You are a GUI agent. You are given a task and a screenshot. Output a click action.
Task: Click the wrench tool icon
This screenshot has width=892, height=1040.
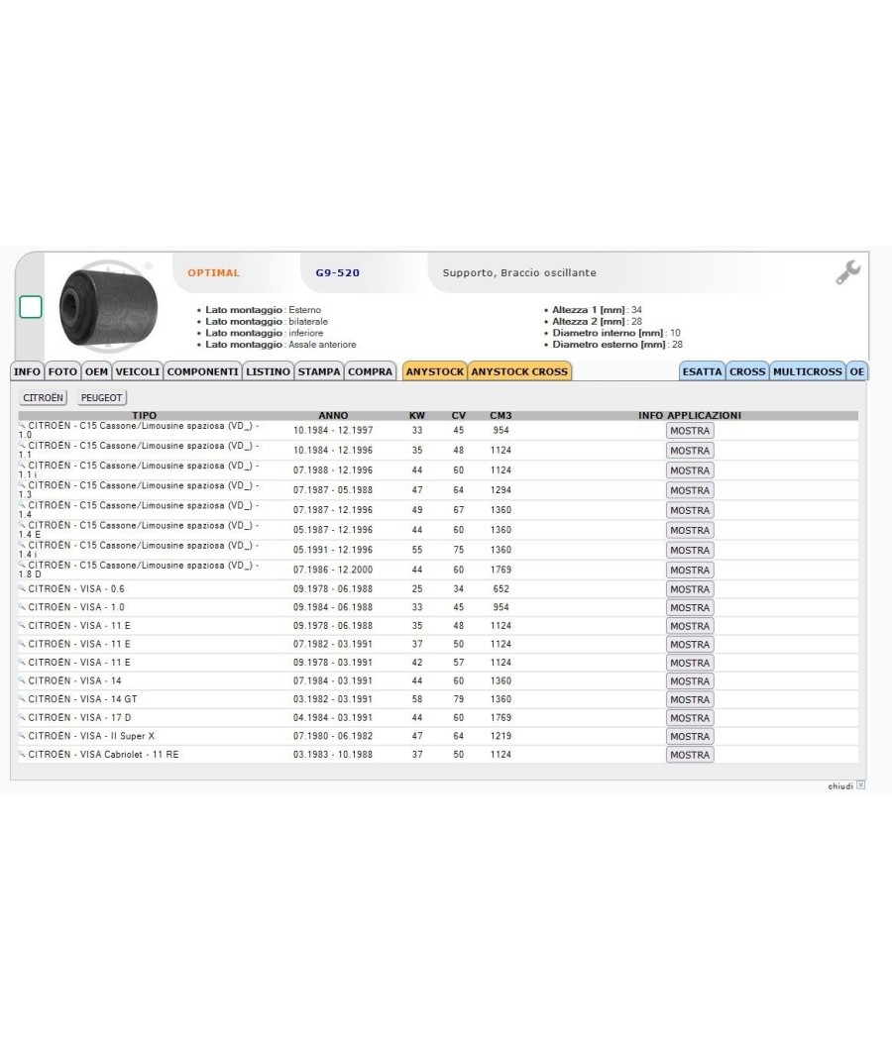click(x=848, y=272)
